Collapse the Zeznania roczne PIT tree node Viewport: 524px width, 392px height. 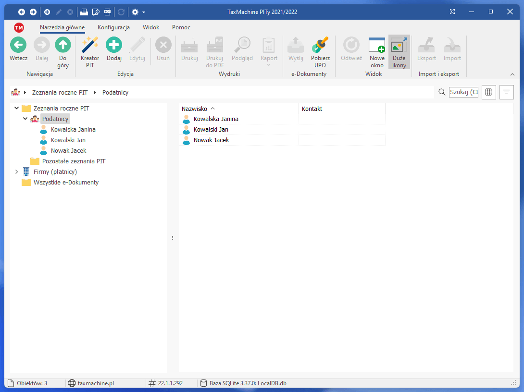coord(17,108)
